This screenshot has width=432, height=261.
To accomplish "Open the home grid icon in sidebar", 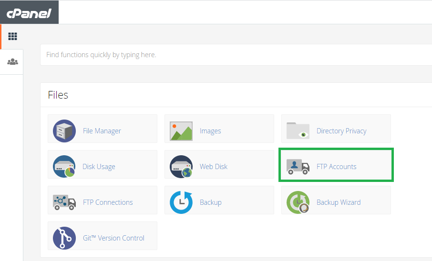I will click(x=13, y=36).
